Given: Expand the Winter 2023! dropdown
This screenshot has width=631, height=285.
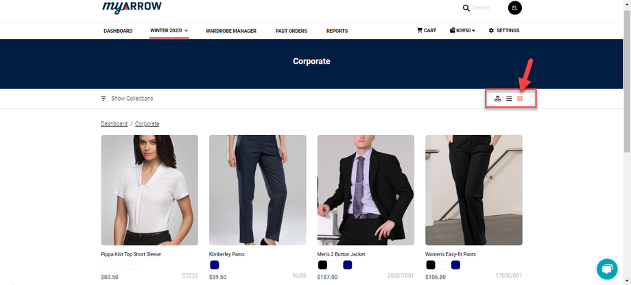Looking at the screenshot, I should point(169,31).
